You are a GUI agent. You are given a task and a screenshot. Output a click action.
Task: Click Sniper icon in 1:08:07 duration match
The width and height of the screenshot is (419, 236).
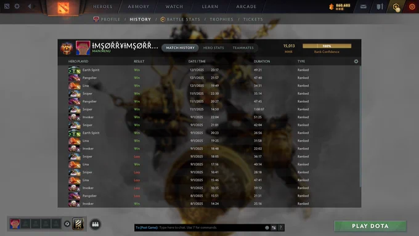pyautogui.click(x=75, y=109)
